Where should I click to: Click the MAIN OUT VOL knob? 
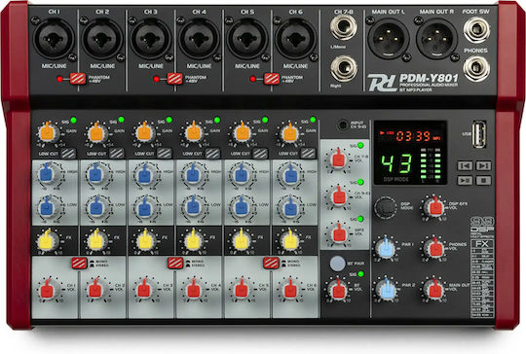click(x=435, y=289)
